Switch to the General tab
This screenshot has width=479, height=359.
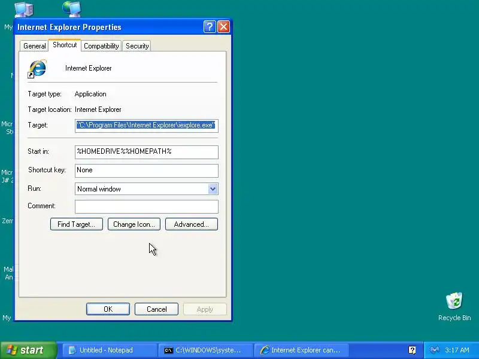[x=35, y=46]
